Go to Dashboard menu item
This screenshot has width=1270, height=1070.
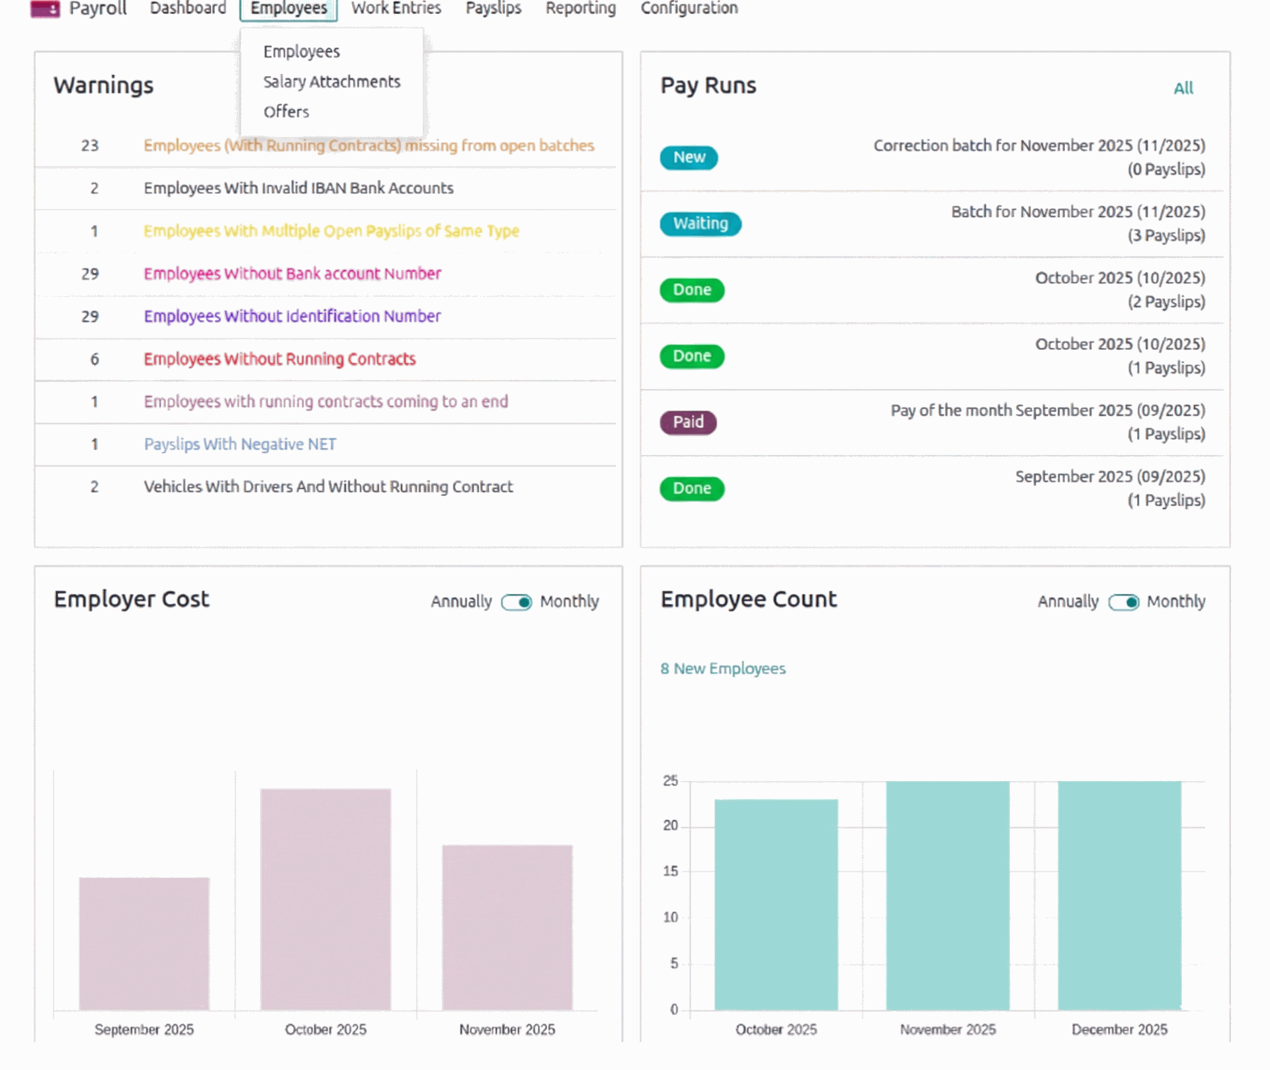(188, 9)
